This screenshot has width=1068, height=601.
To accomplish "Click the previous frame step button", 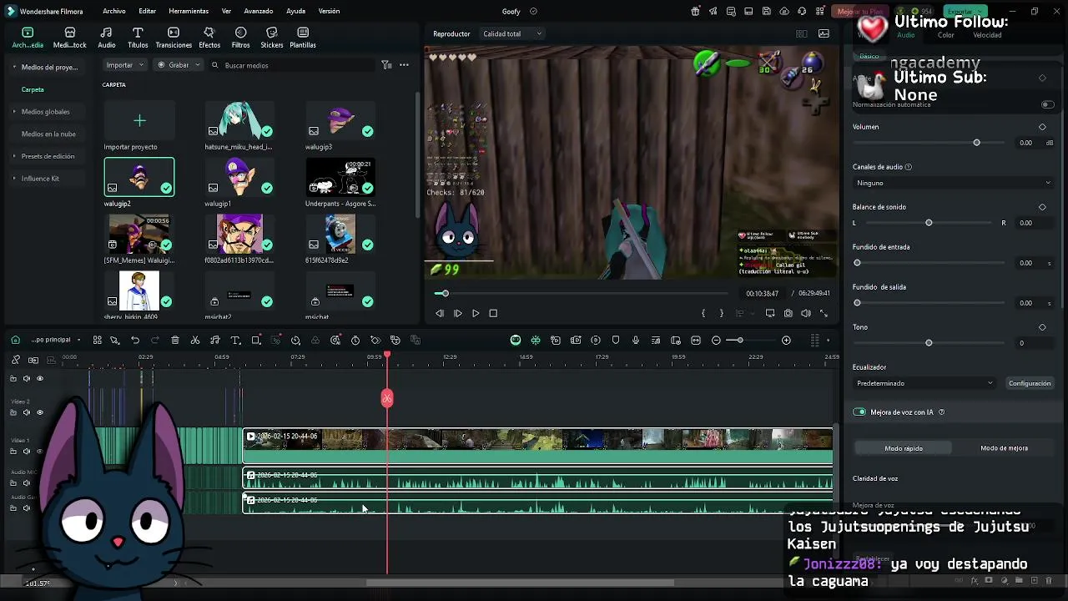I will click(440, 313).
